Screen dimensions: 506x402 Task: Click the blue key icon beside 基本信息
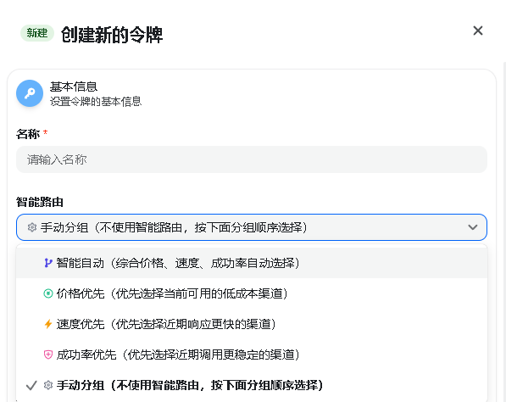coord(30,93)
